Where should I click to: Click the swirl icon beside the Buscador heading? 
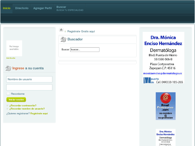pyautogui.click(x=63, y=39)
